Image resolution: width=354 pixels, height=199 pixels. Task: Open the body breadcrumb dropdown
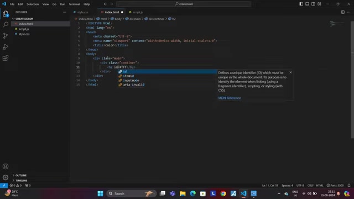click(x=116, y=19)
